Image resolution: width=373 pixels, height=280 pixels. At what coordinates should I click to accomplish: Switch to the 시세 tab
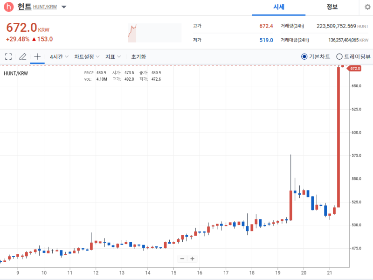coord(279,7)
